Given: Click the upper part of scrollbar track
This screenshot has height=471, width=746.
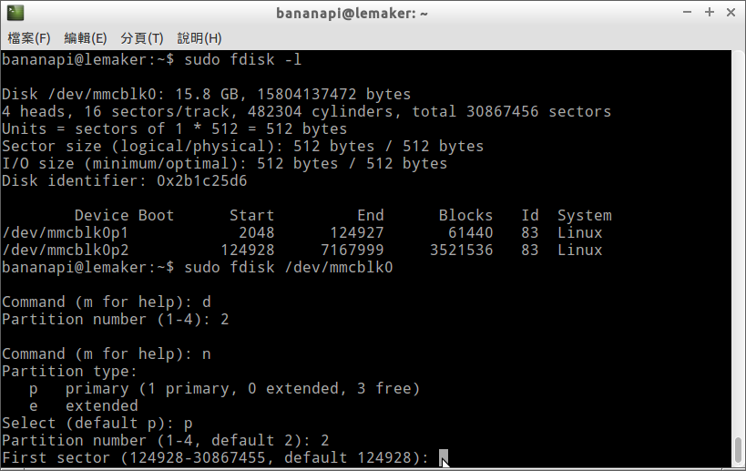Looking at the screenshot, I should [x=738, y=182].
